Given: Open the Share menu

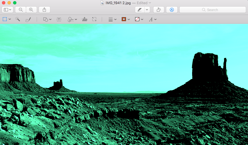Looking at the screenshot, I should 44,10.
